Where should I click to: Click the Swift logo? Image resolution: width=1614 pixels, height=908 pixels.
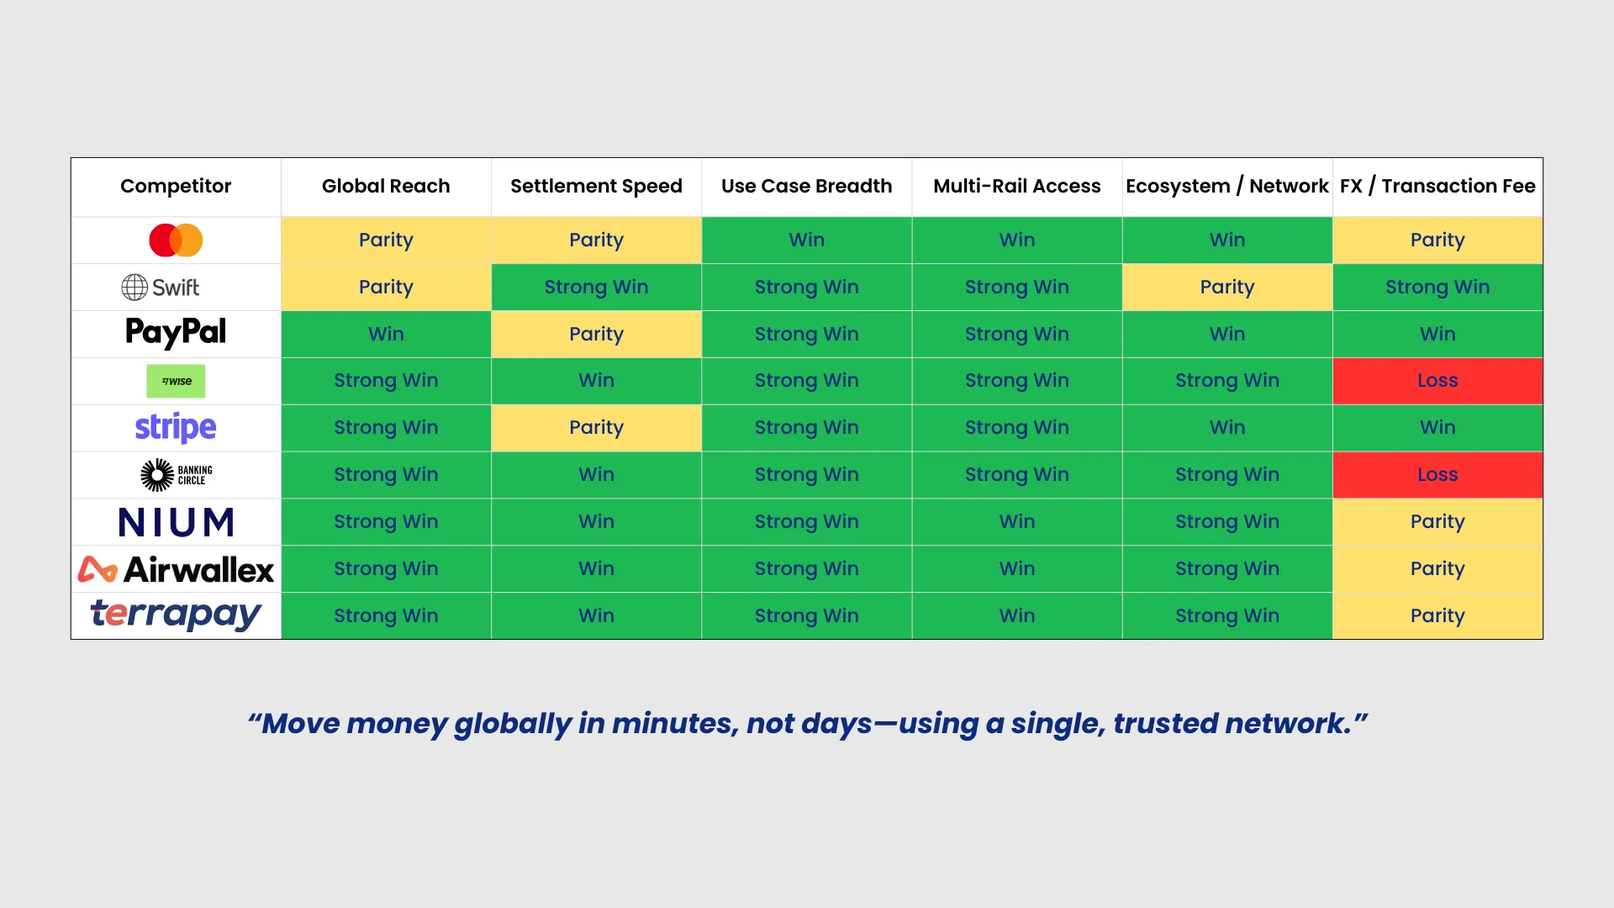click(x=161, y=288)
